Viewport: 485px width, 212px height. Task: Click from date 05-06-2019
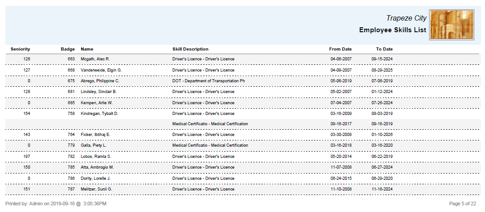pos(341,81)
